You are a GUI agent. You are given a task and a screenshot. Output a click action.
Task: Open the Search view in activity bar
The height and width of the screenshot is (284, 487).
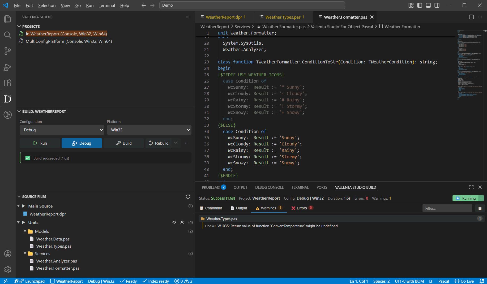click(x=8, y=35)
